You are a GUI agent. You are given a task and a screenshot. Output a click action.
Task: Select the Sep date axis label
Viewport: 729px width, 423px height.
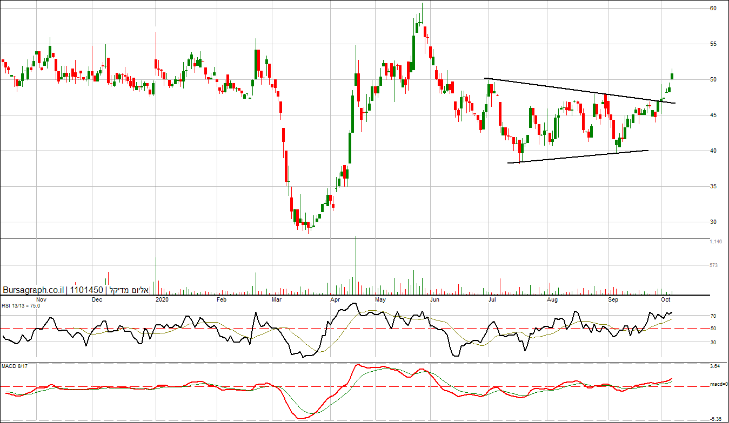coord(613,299)
